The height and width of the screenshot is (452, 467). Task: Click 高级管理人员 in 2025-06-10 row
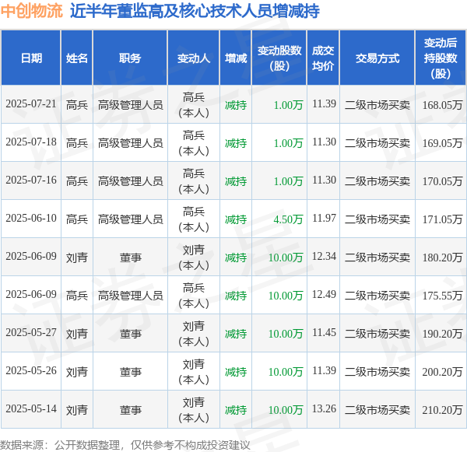[x=131, y=219]
